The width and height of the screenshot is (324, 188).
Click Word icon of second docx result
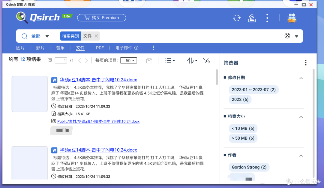[x=54, y=150]
